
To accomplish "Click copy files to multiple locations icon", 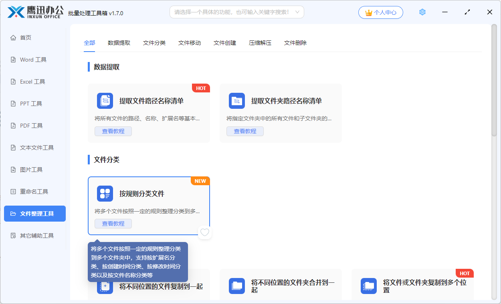I will coord(369,286).
